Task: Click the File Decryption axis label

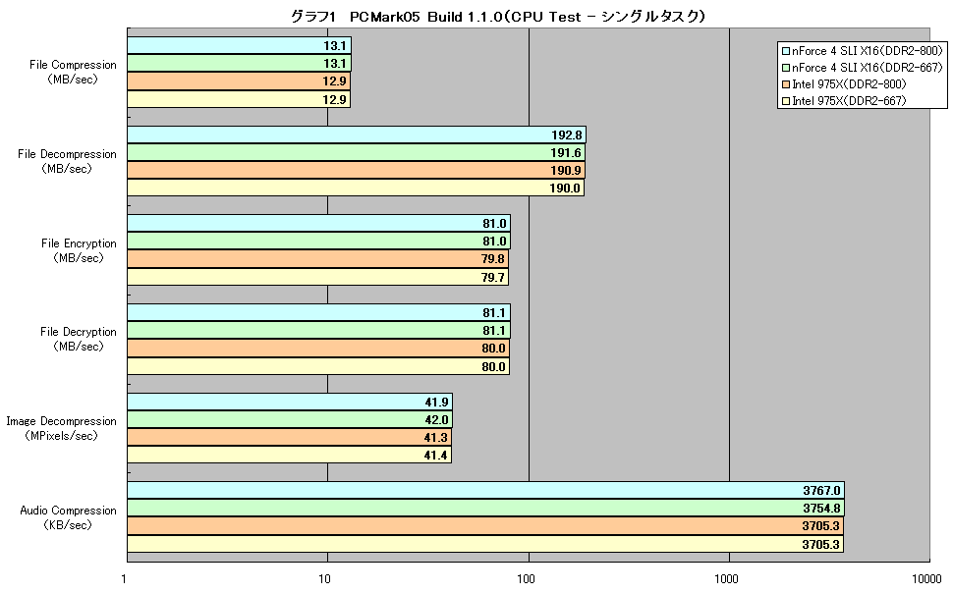Action: pyautogui.click(x=79, y=339)
